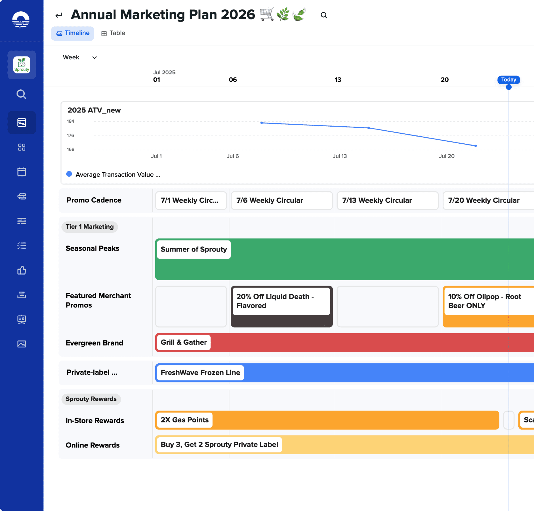
Task: Select the thumbs-up approvals icon
Action: [22, 270]
